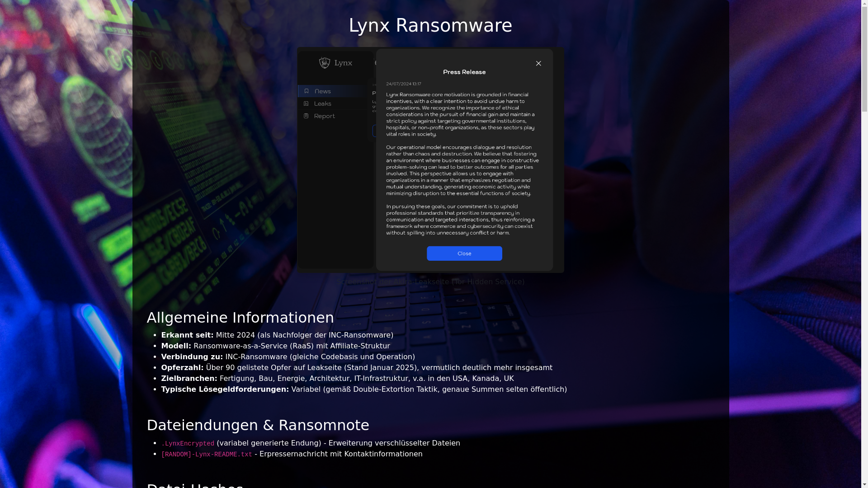Click the 'Opferzahl:' list entry

(357, 368)
